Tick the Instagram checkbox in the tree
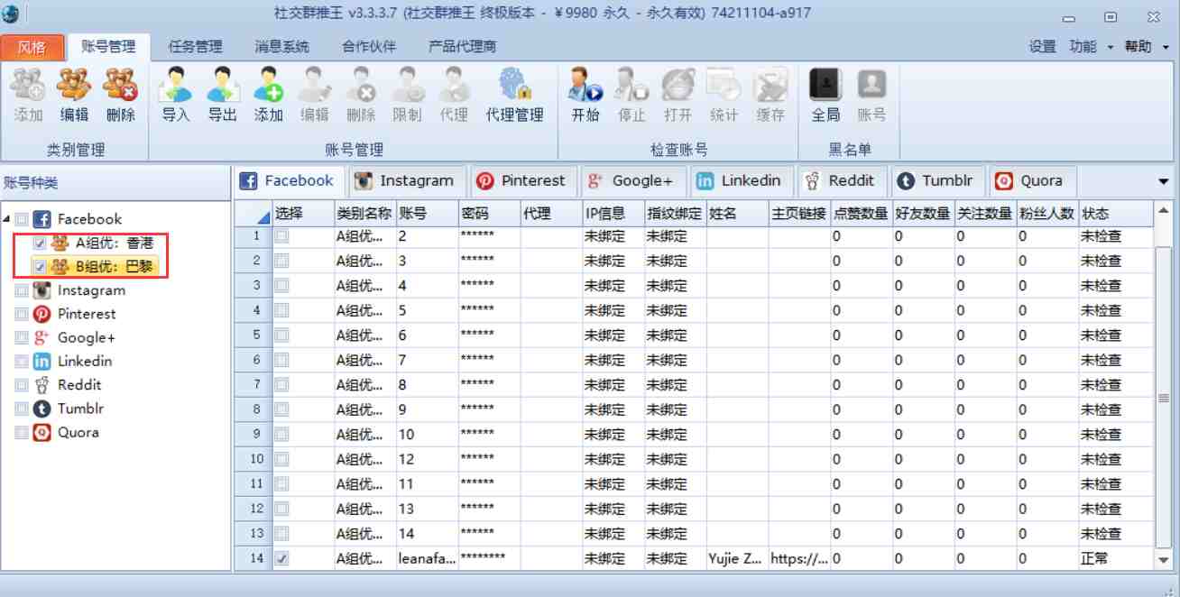Screen dimensions: 1180x597 tap(22, 290)
